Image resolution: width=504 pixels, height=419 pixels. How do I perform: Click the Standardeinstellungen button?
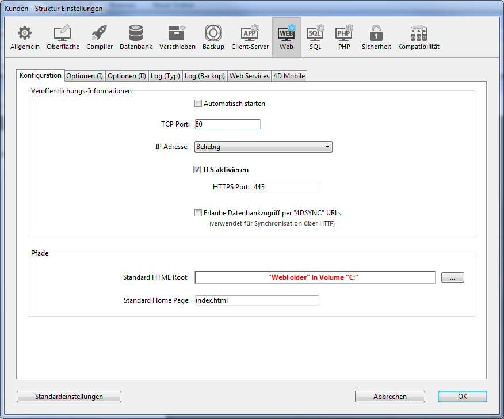[69, 397]
